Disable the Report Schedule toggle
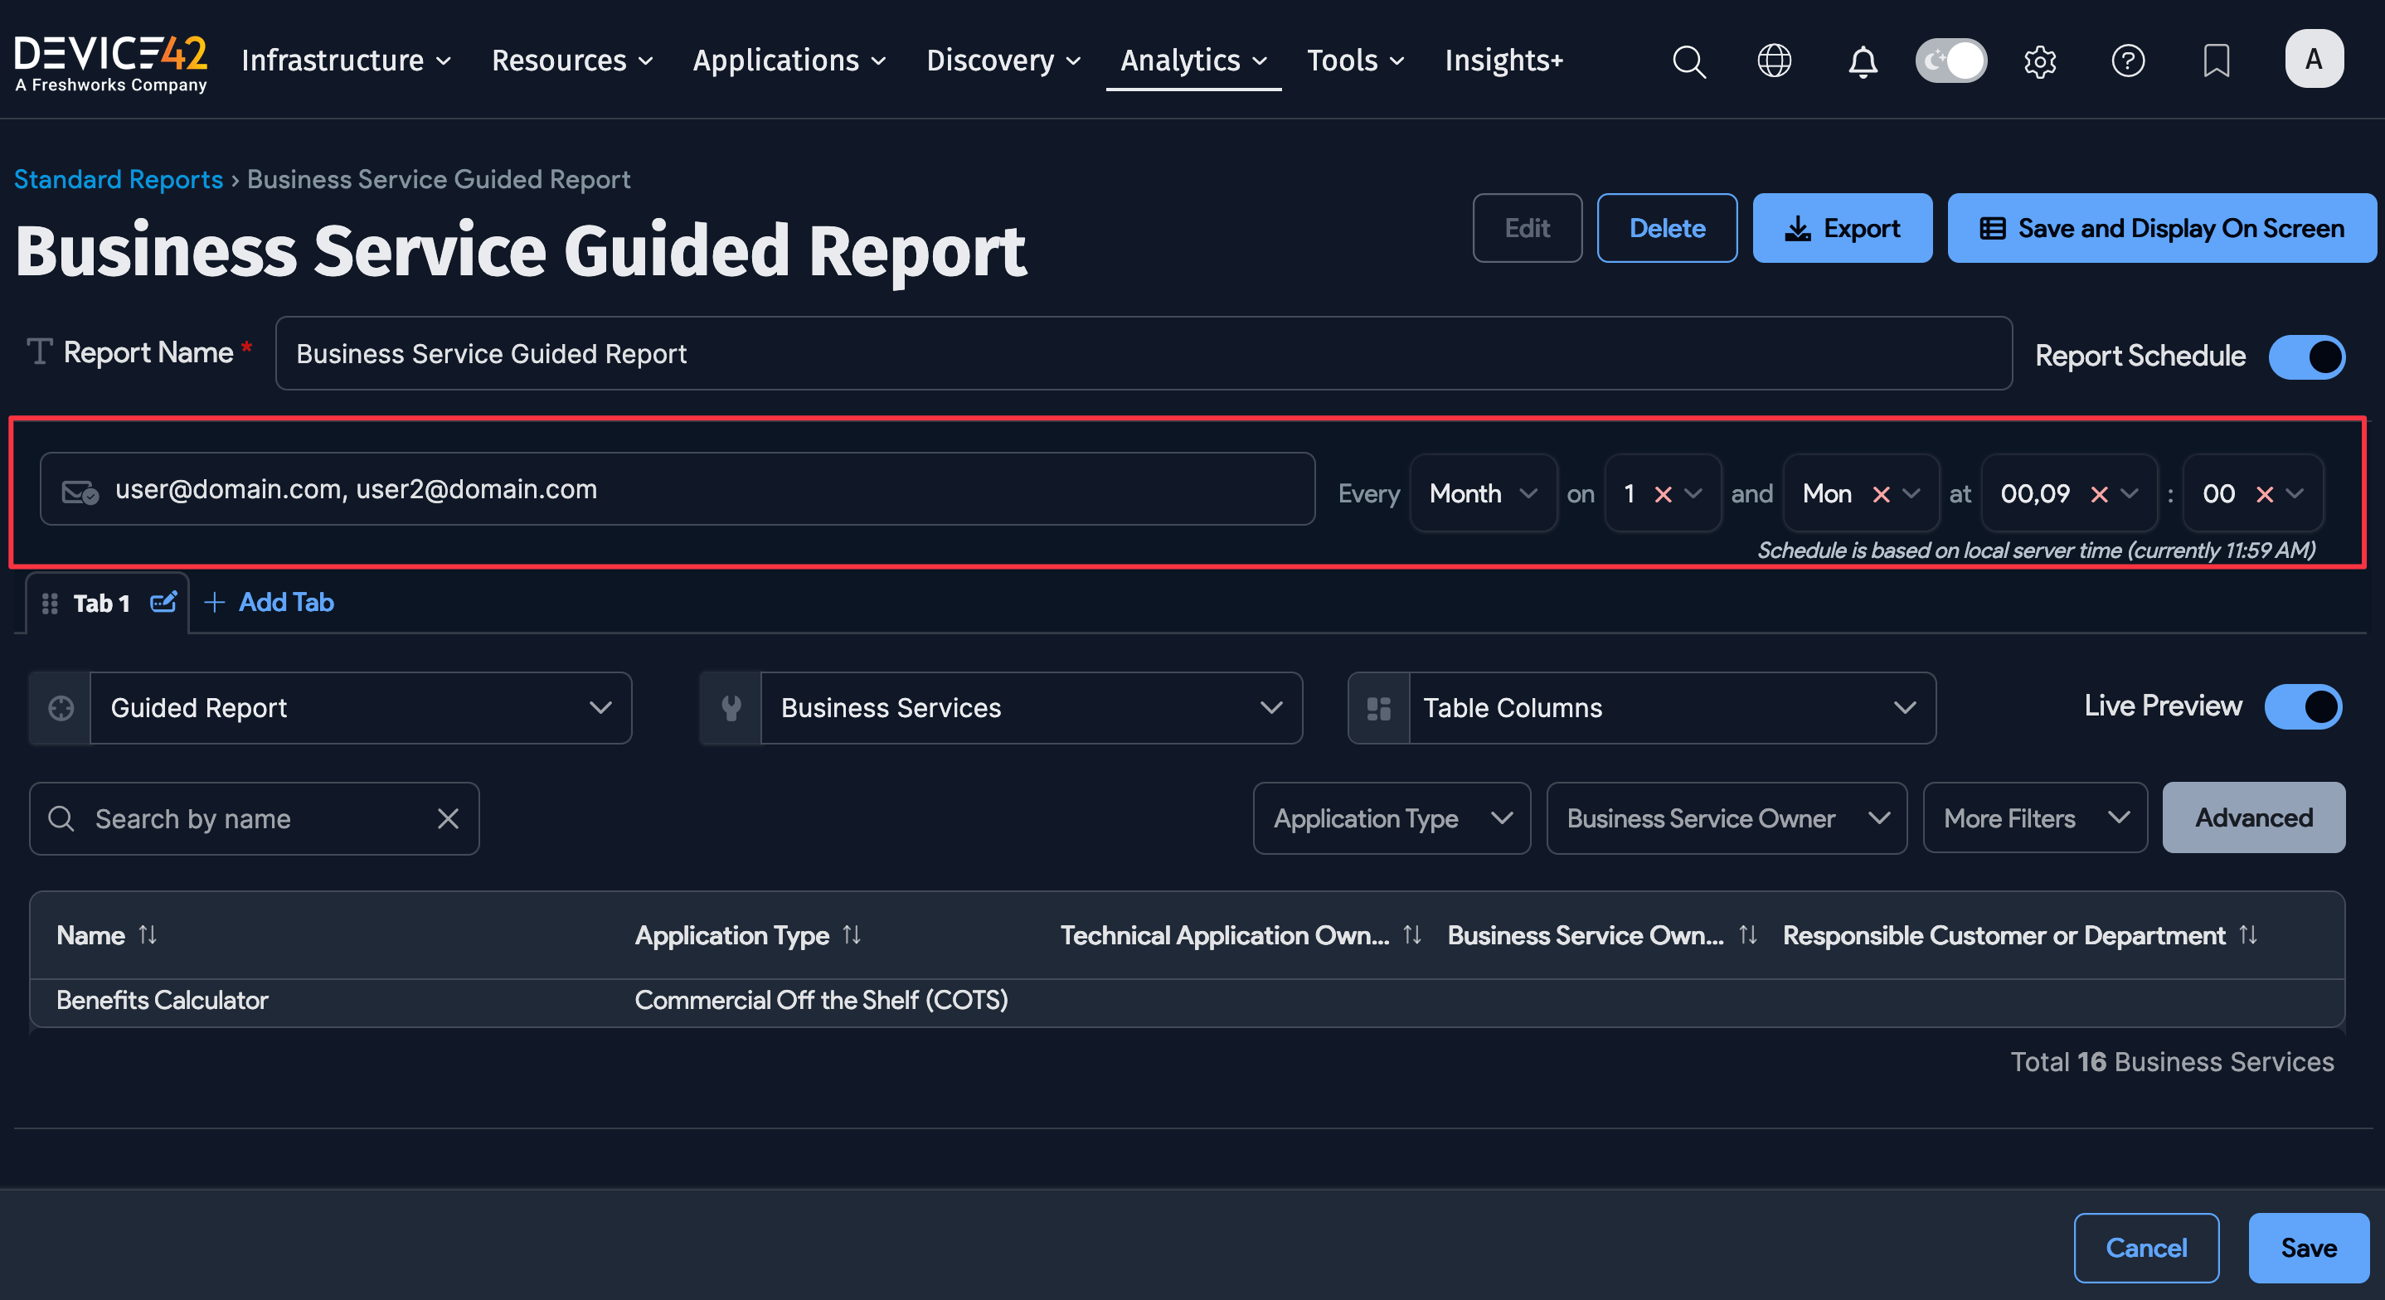2385x1300 pixels. click(2306, 357)
